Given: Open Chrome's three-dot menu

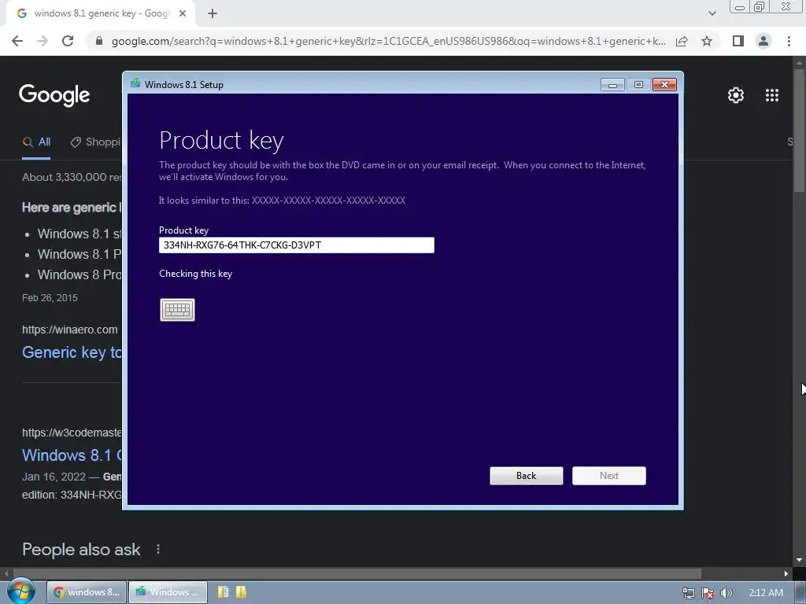Looking at the screenshot, I should pos(789,41).
